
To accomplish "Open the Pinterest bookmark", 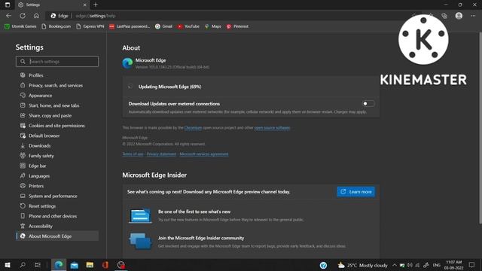I will (237, 26).
